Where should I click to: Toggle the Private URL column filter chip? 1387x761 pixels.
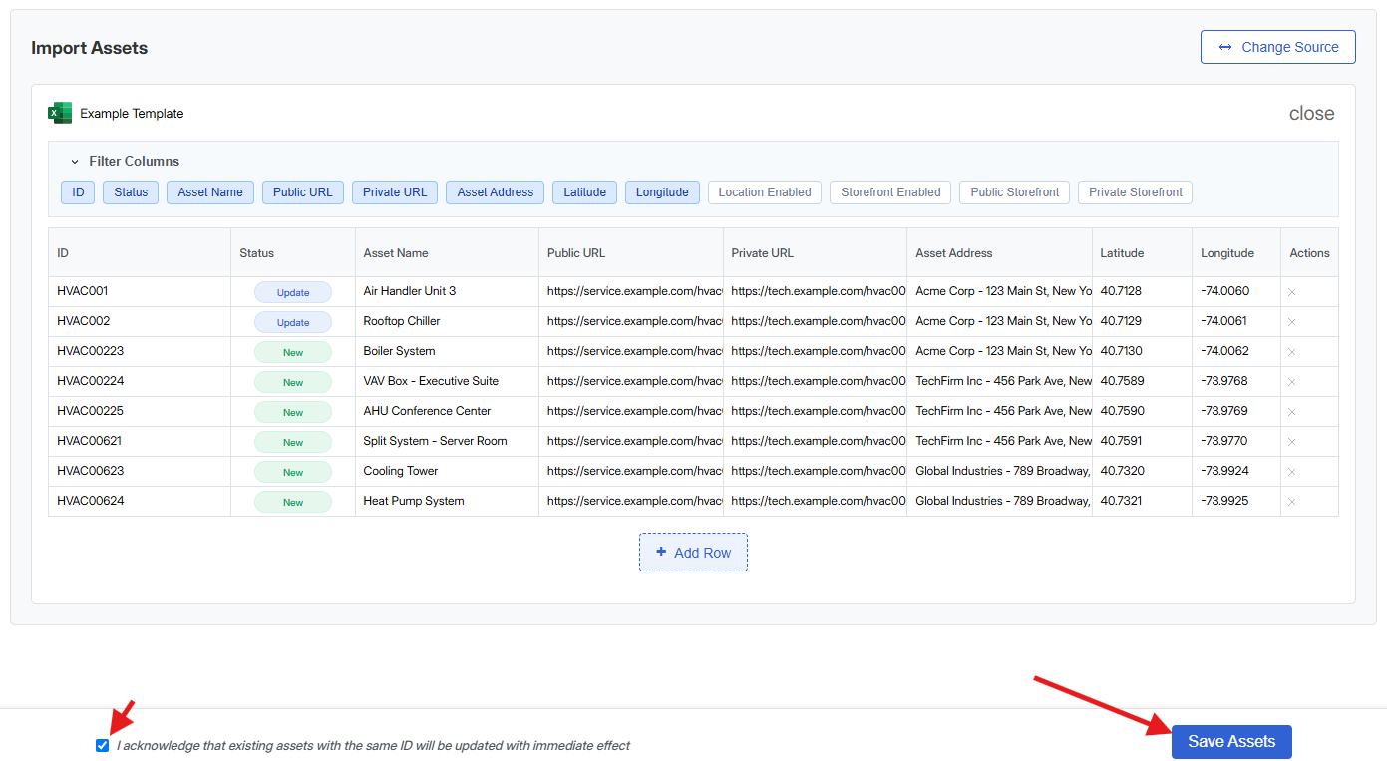coord(395,192)
